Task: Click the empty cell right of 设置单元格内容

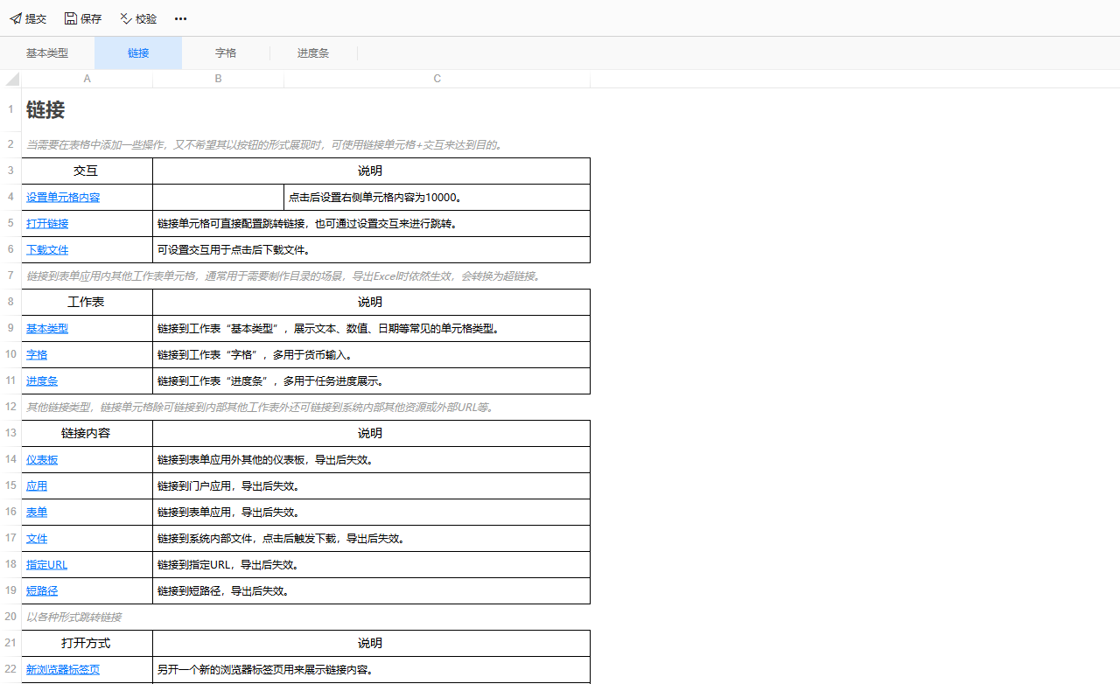Action: tap(218, 198)
